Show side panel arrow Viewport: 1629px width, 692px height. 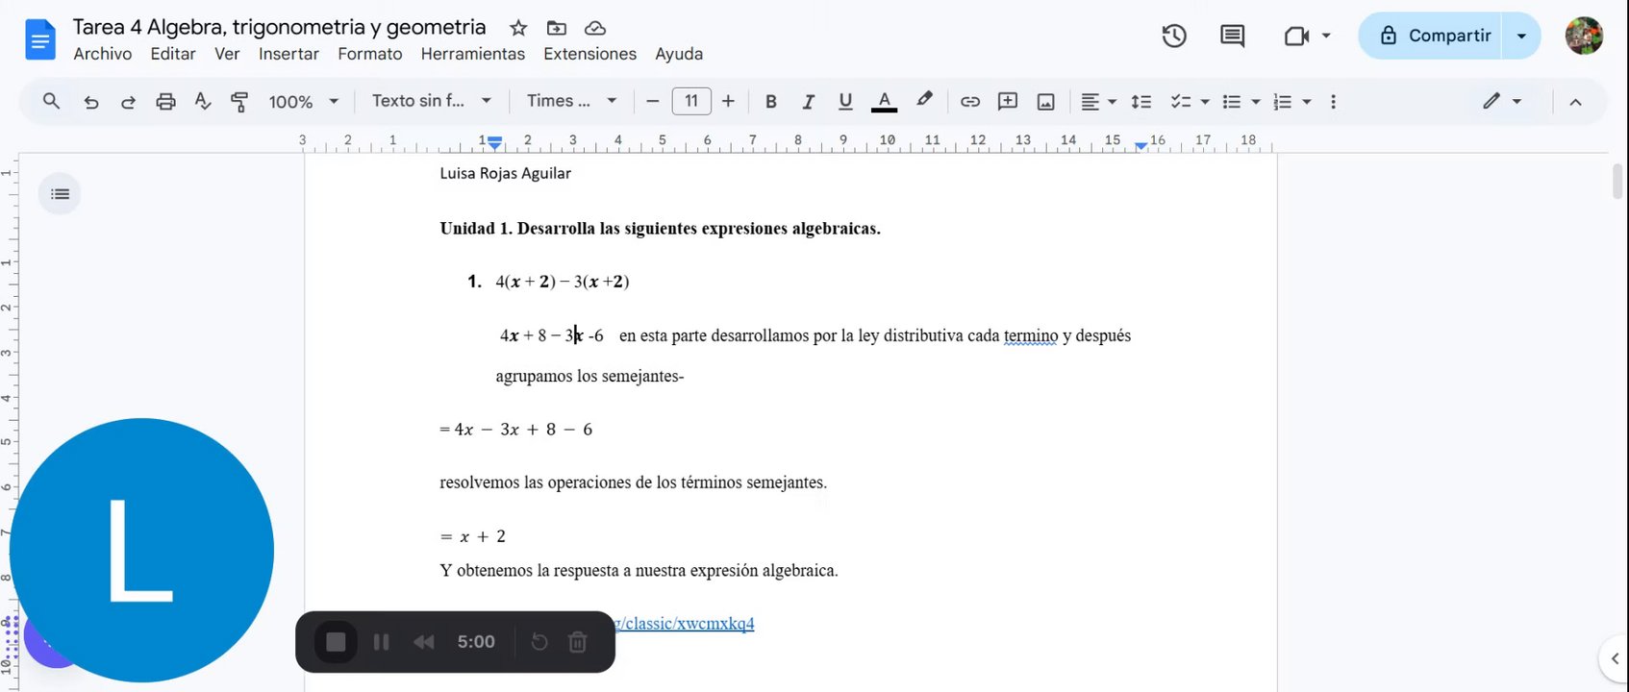point(1614,658)
